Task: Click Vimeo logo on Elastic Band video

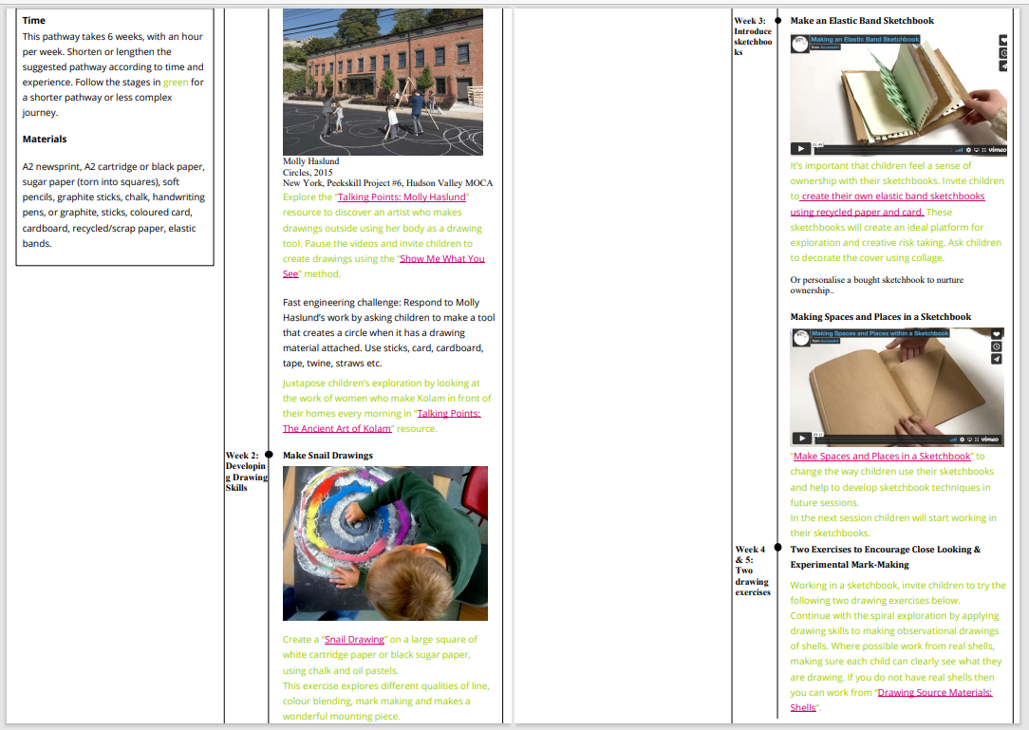Action: coord(995,149)
